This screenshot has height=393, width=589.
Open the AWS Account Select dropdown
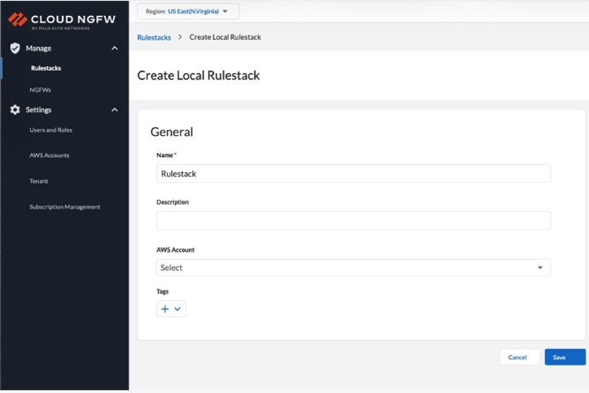353,268
